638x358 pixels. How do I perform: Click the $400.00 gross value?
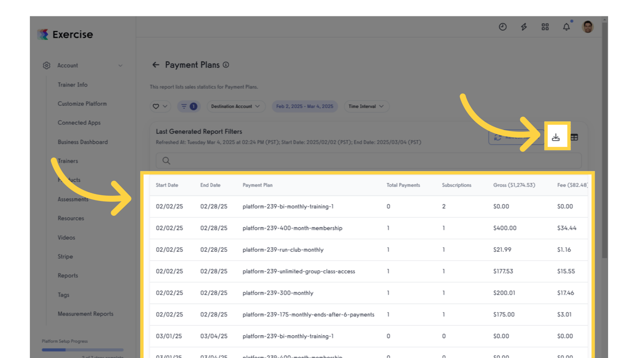pos(505,228)
